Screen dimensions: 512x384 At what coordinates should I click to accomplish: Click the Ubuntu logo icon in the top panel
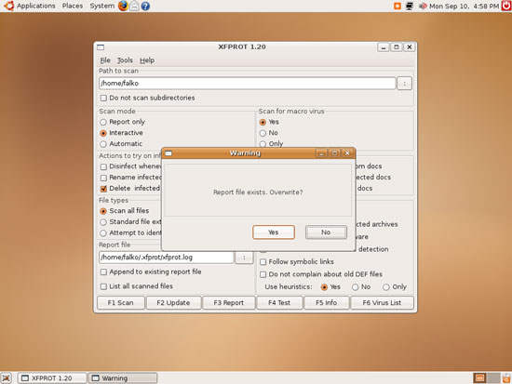pyautogui.click(x=8, y=6)
